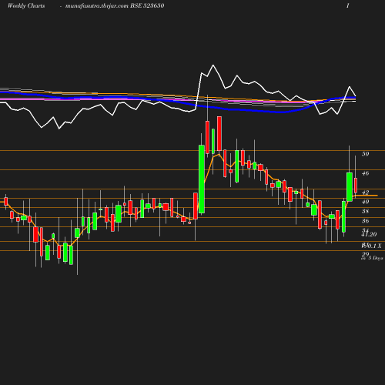The height and width of the screenshot is (385, 385).
Task: Click the '50' price axis label
Action: click(365, 154)
